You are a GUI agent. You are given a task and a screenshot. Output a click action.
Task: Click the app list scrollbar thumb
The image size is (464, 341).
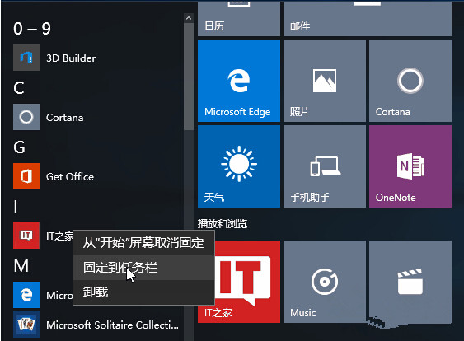tap(189, 77)
